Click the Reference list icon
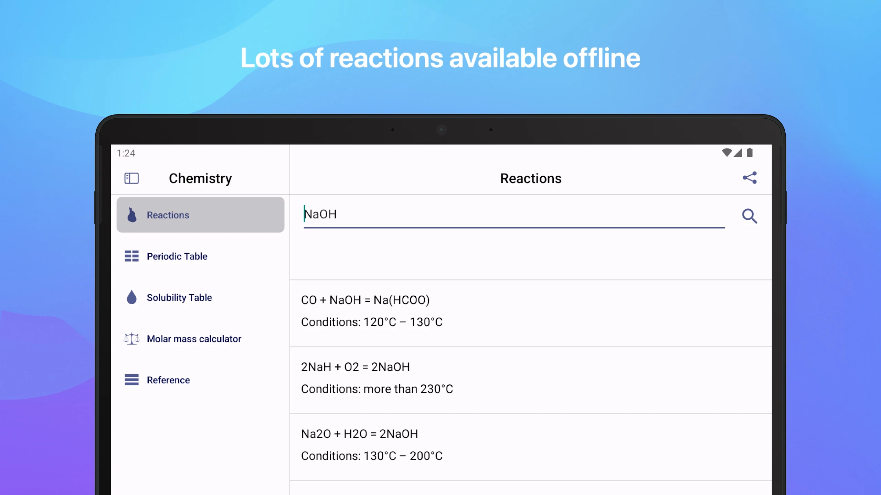 [131, 380]
